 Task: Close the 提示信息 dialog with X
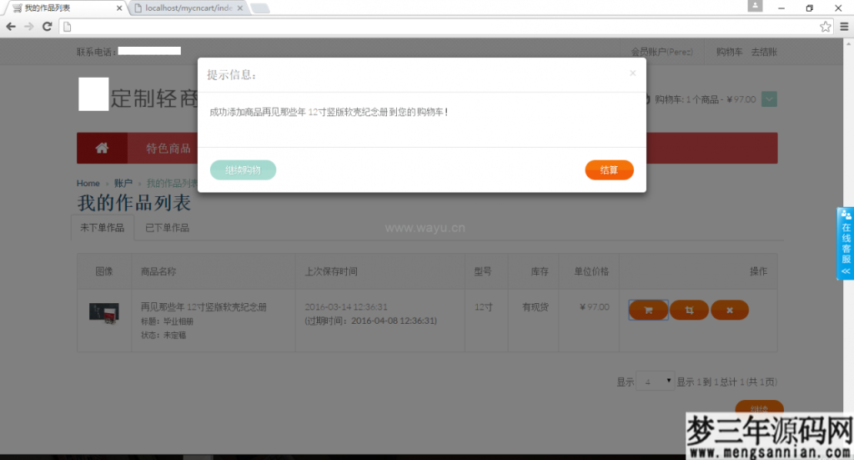click(x=632, y=73)
